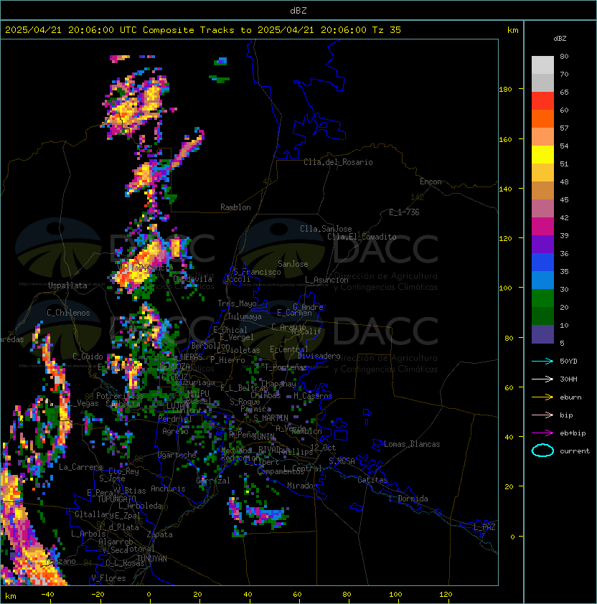Pick the green 20-30 dBZ swatch
Image resolution: width=597 pixels, height=604 pixels.
coord(542,298)
